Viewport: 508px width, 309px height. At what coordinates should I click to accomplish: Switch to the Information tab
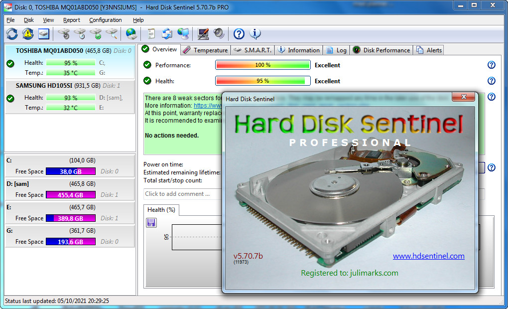point(299,50)
